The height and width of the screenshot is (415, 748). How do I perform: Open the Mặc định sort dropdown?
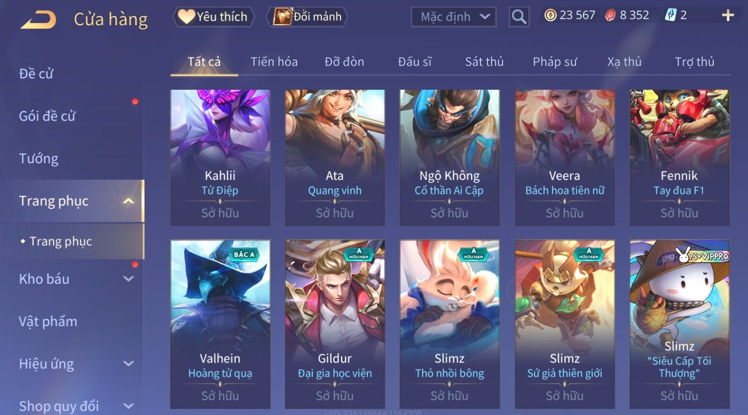tap(454, 17)
